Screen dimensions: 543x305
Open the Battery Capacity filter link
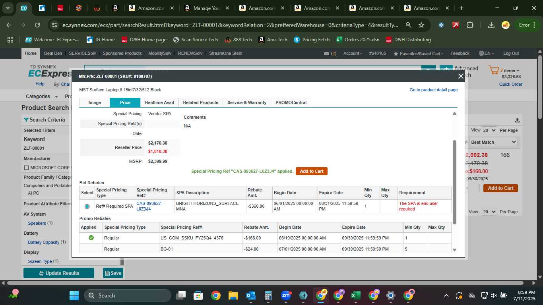(x=44, y=242)
